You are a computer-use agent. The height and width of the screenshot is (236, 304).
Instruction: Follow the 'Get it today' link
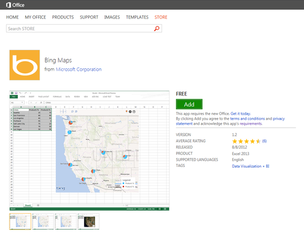tap(241, 113)
